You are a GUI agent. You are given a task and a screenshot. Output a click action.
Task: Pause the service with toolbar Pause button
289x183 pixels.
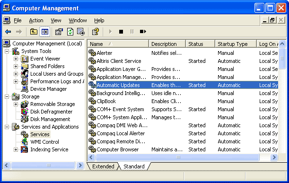pos(132,32)
